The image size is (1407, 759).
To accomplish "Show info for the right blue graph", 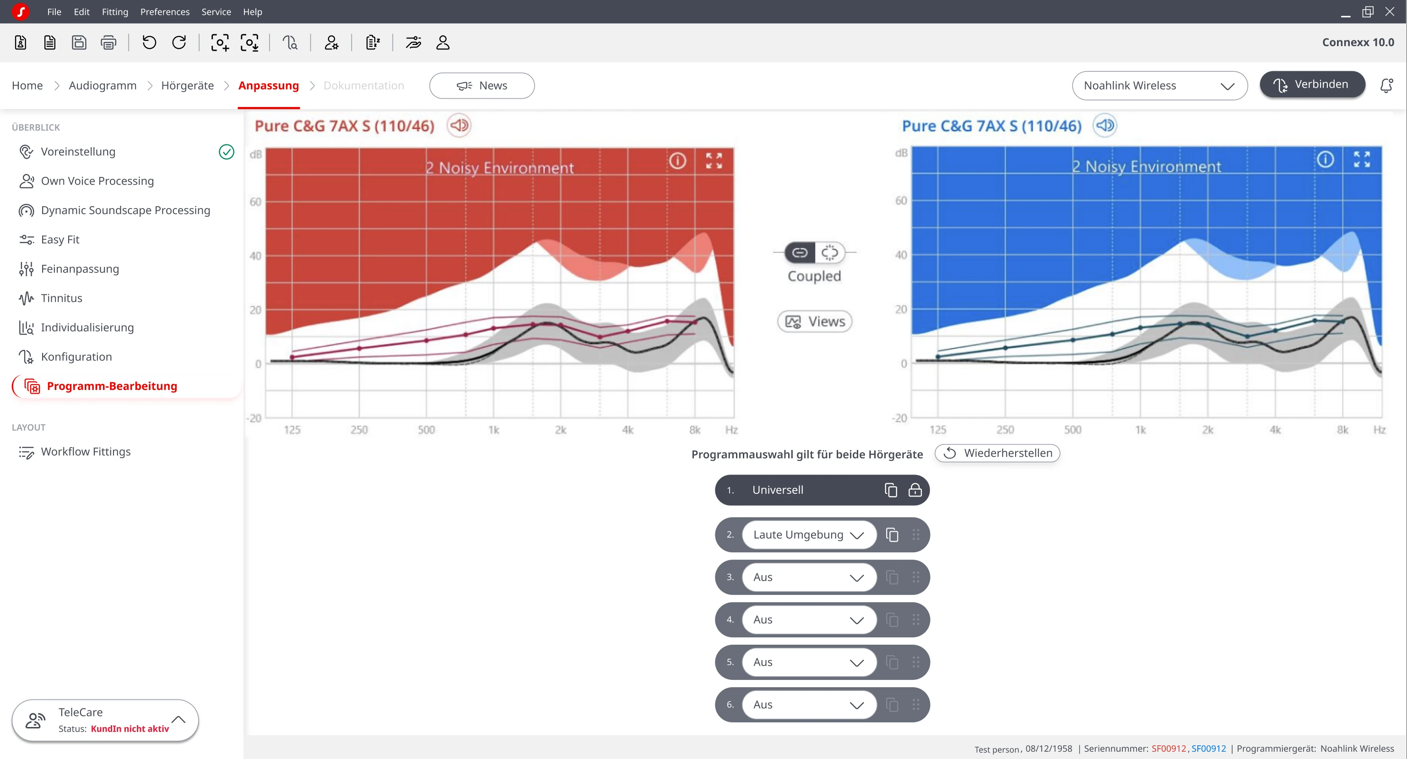I will click(1326, 159).
